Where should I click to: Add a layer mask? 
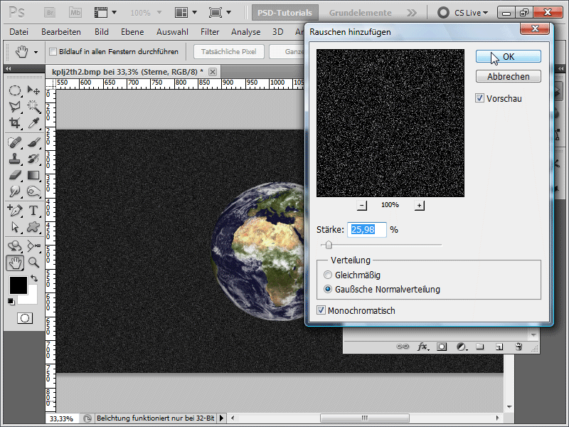(442, 347)
